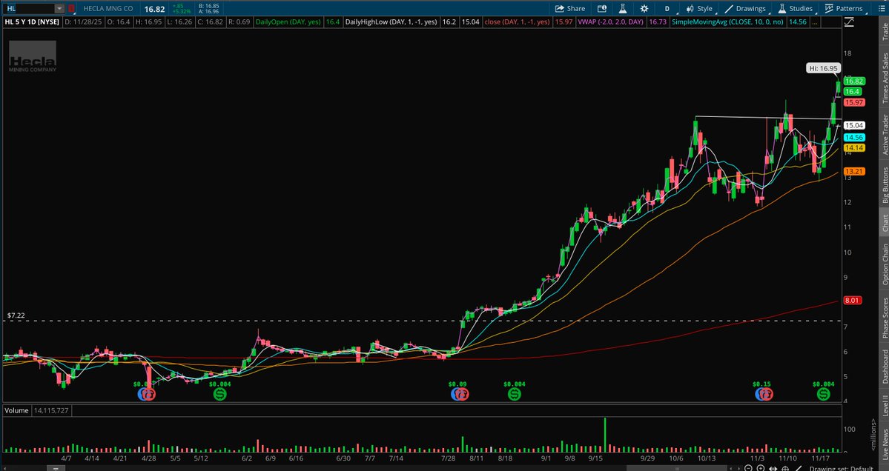Click the Volume panel label
This screenshot has width=889, height=471.
pos(16,410)
